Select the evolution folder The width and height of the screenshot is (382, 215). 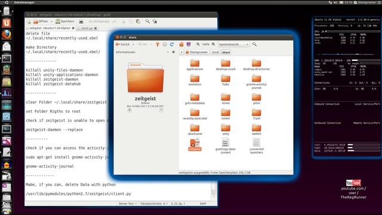click(x=195, y=80)
